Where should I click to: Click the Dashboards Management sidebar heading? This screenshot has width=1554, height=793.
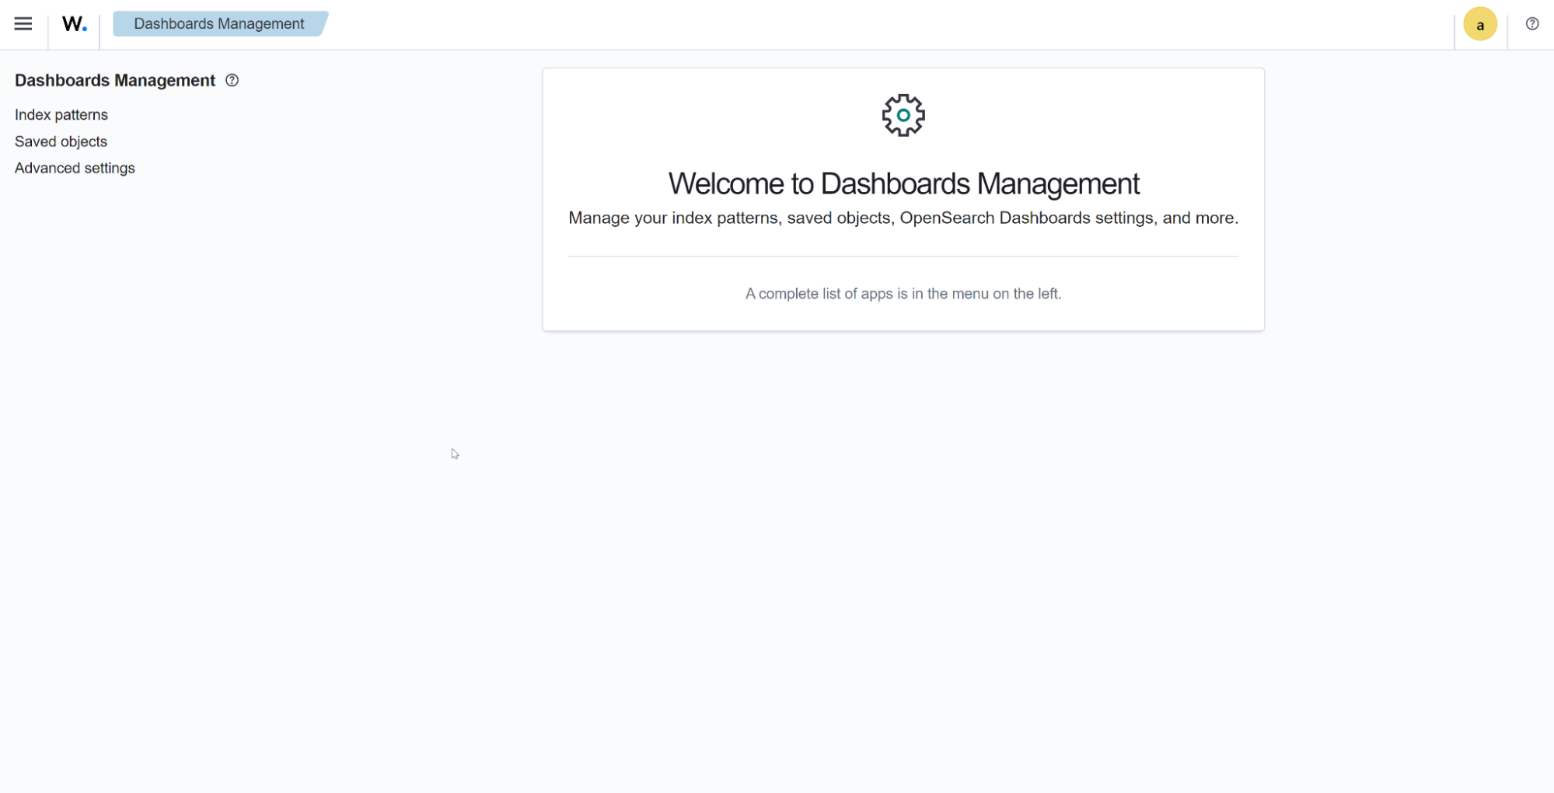115,80
